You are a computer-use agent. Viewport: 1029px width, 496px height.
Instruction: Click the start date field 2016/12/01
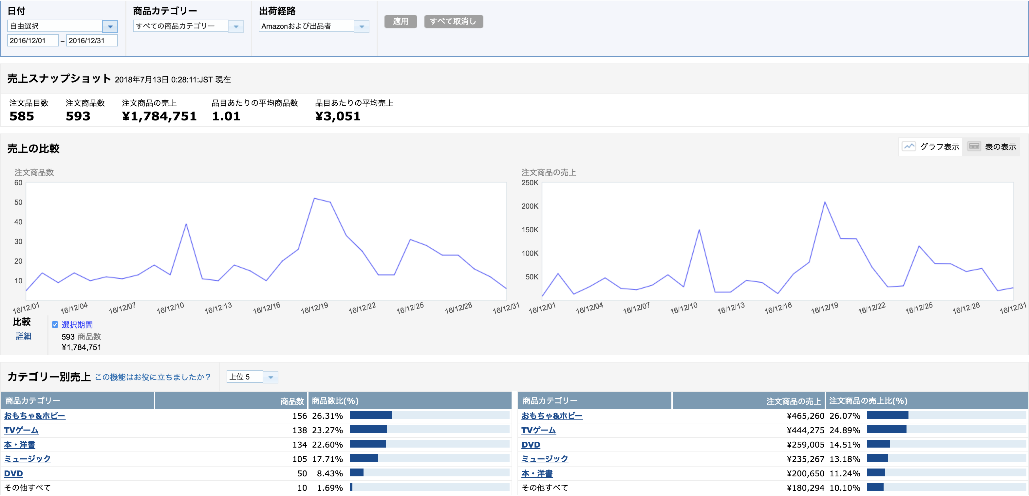point(33,40)
